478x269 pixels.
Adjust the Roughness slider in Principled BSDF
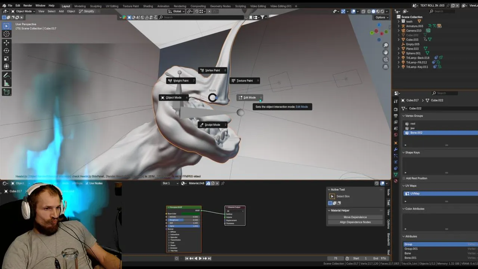[184, 220]
